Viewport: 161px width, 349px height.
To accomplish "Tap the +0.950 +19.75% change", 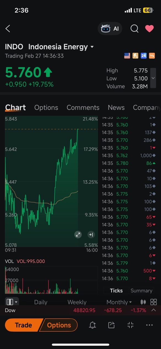I will pos(29,84).
